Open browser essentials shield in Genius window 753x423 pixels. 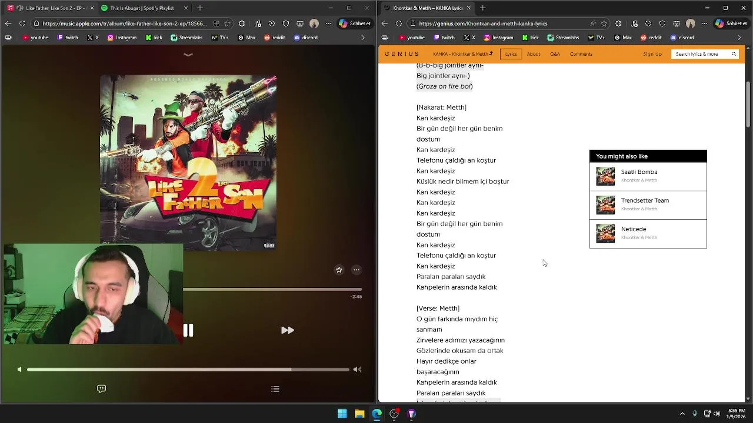(662, 23)
